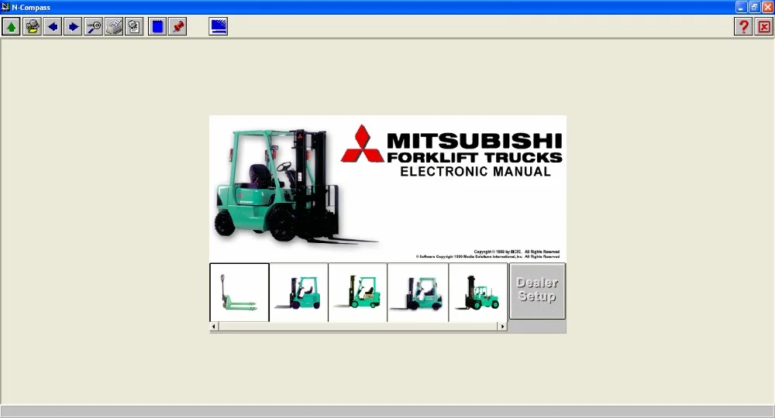Click the icon right of the green arrow
Viewport: 775px width, 418px height.
point(32,26)
